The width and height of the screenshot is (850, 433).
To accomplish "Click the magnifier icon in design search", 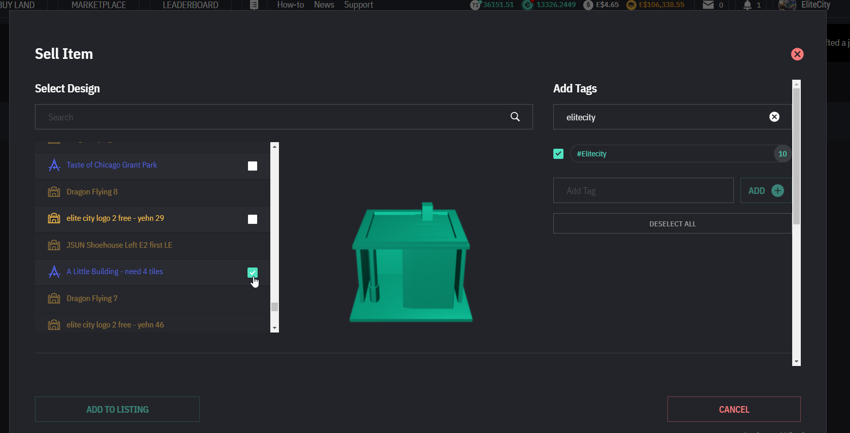I will point(515,117).
